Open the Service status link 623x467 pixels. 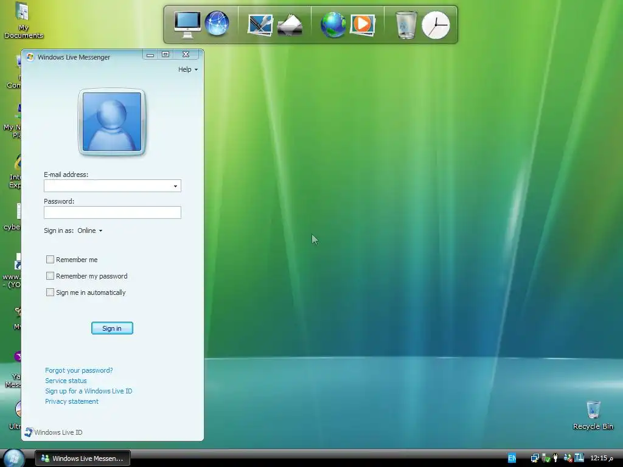point(66,381)
